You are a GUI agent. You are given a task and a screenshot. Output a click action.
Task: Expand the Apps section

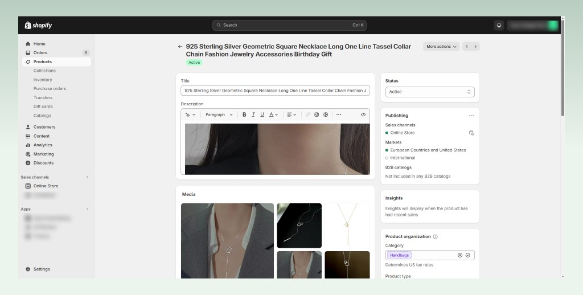(87, 209)
